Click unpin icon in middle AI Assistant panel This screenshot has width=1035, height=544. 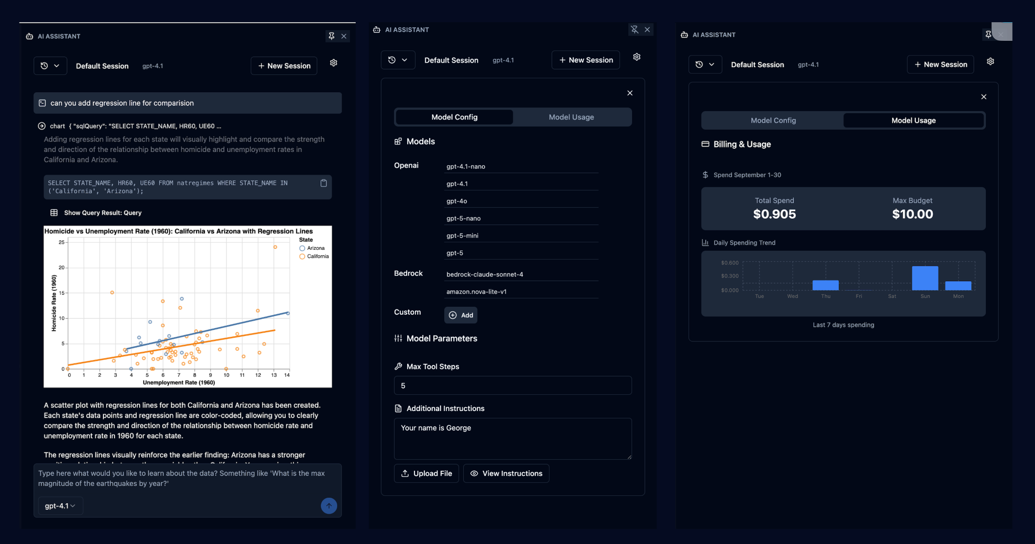pyautogui.click(x=635, y=30)
